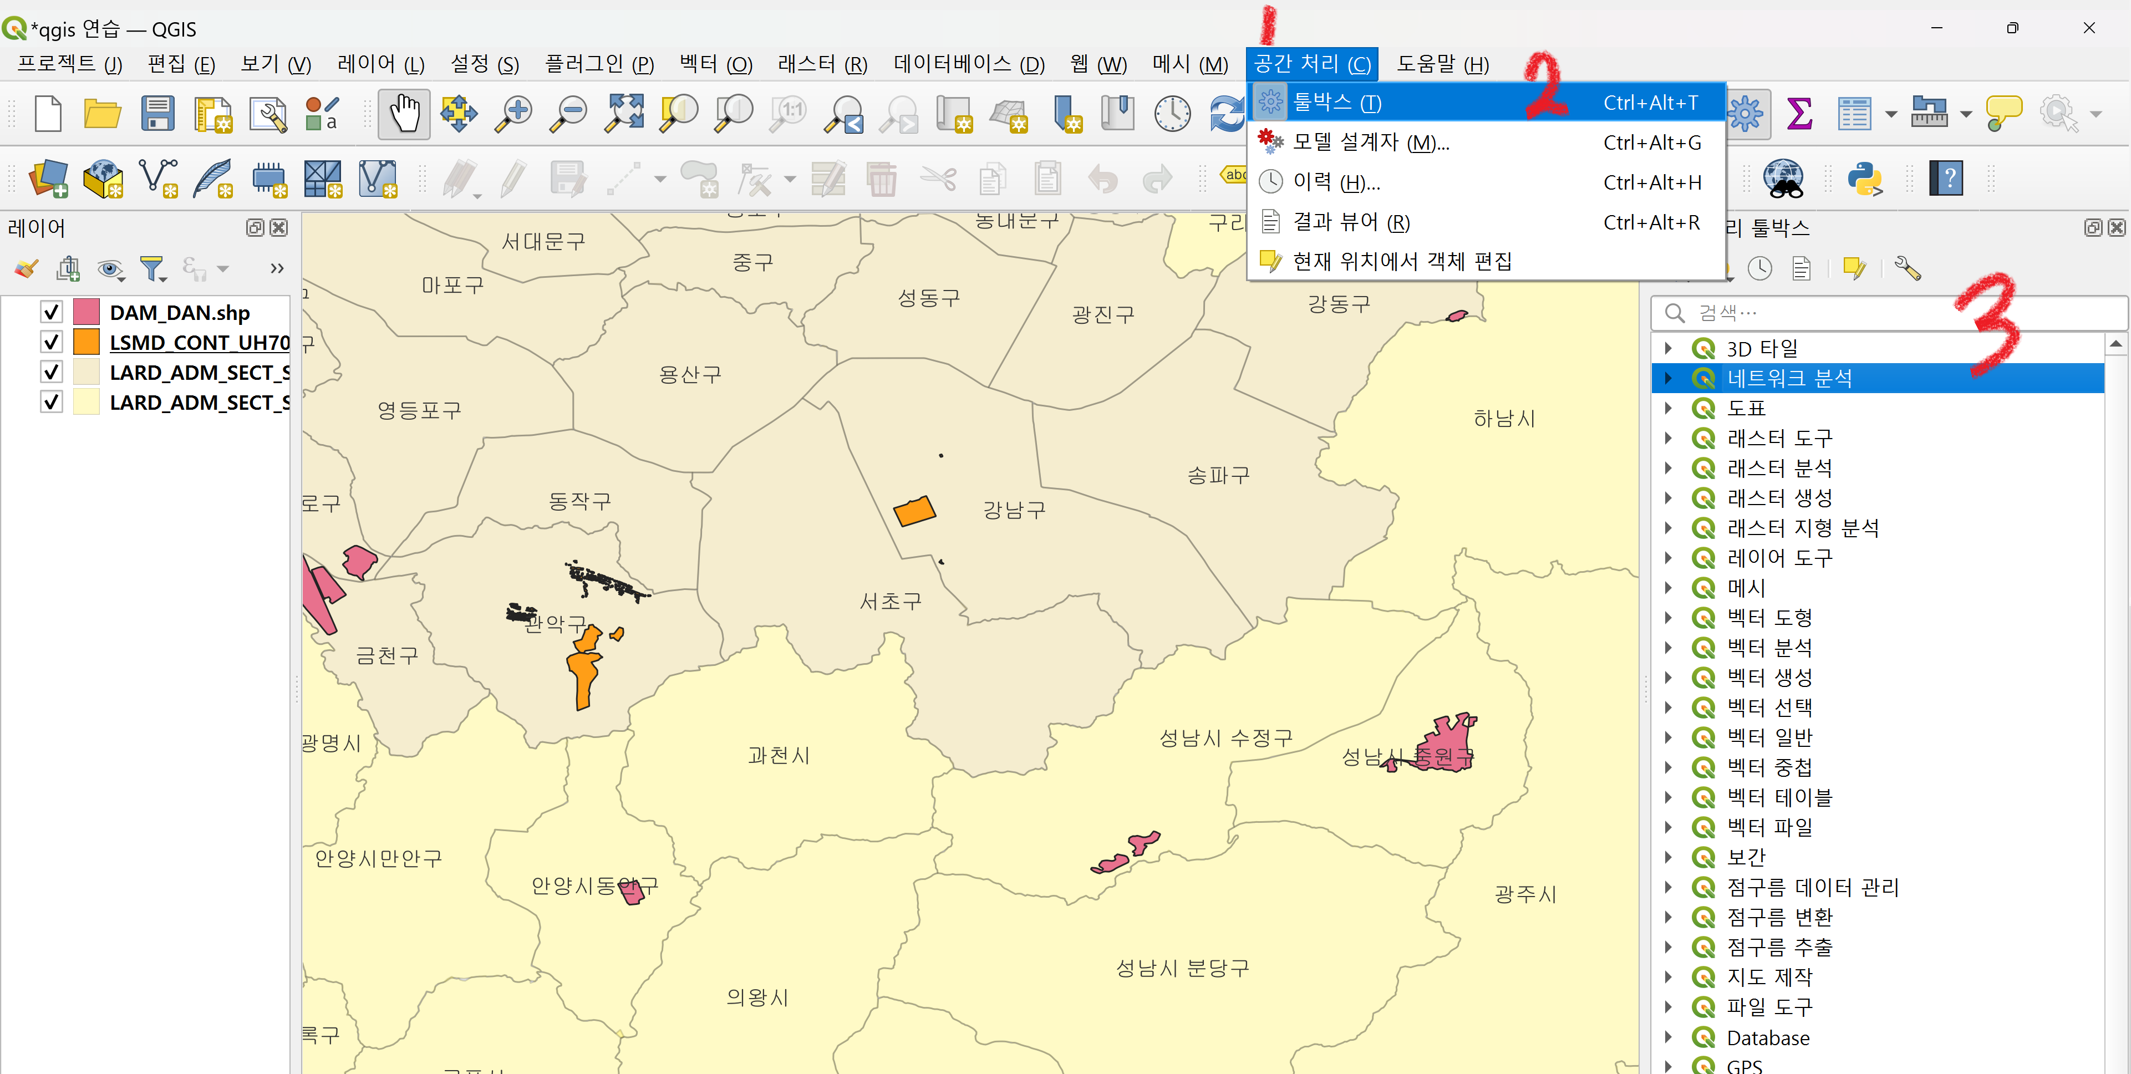
Task: Click the Zoom Full extent icon
Action: 624,113
